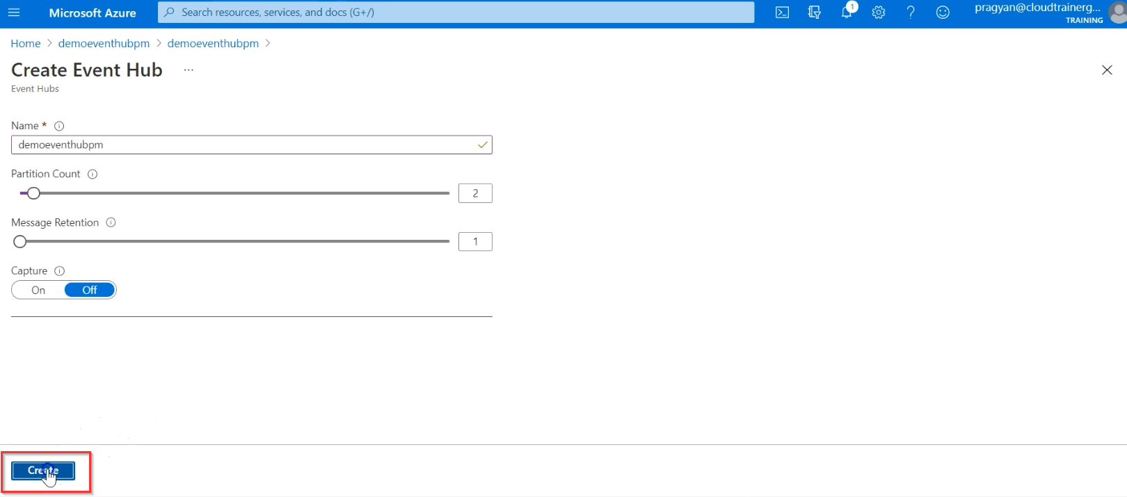The image size is (1127, 497).
Task: Open the ellipsis menu beside Create Event Hub
Action: [x=189, y=70]
